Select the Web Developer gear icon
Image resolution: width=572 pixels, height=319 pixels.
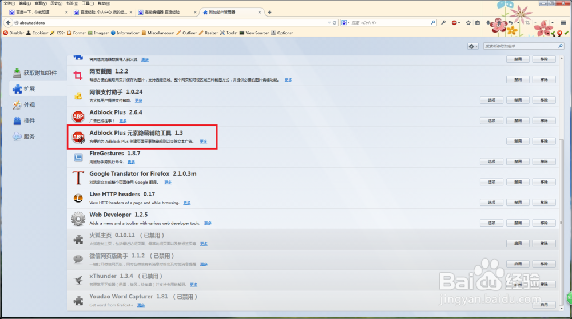pyautogui.click(x=78, y=219)
